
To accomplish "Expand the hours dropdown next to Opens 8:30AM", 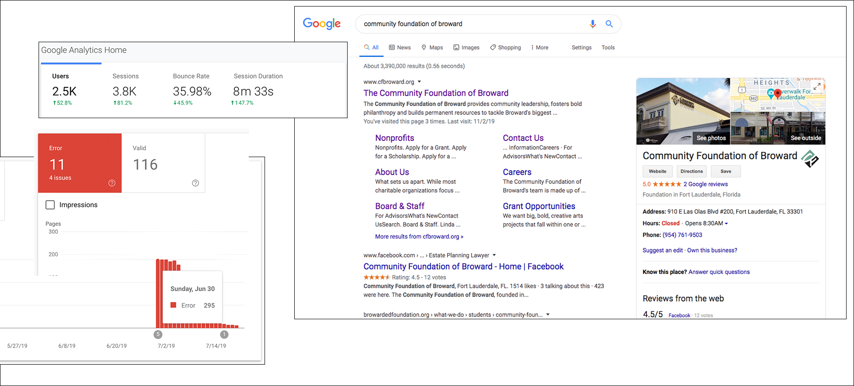I will (726, 224).
